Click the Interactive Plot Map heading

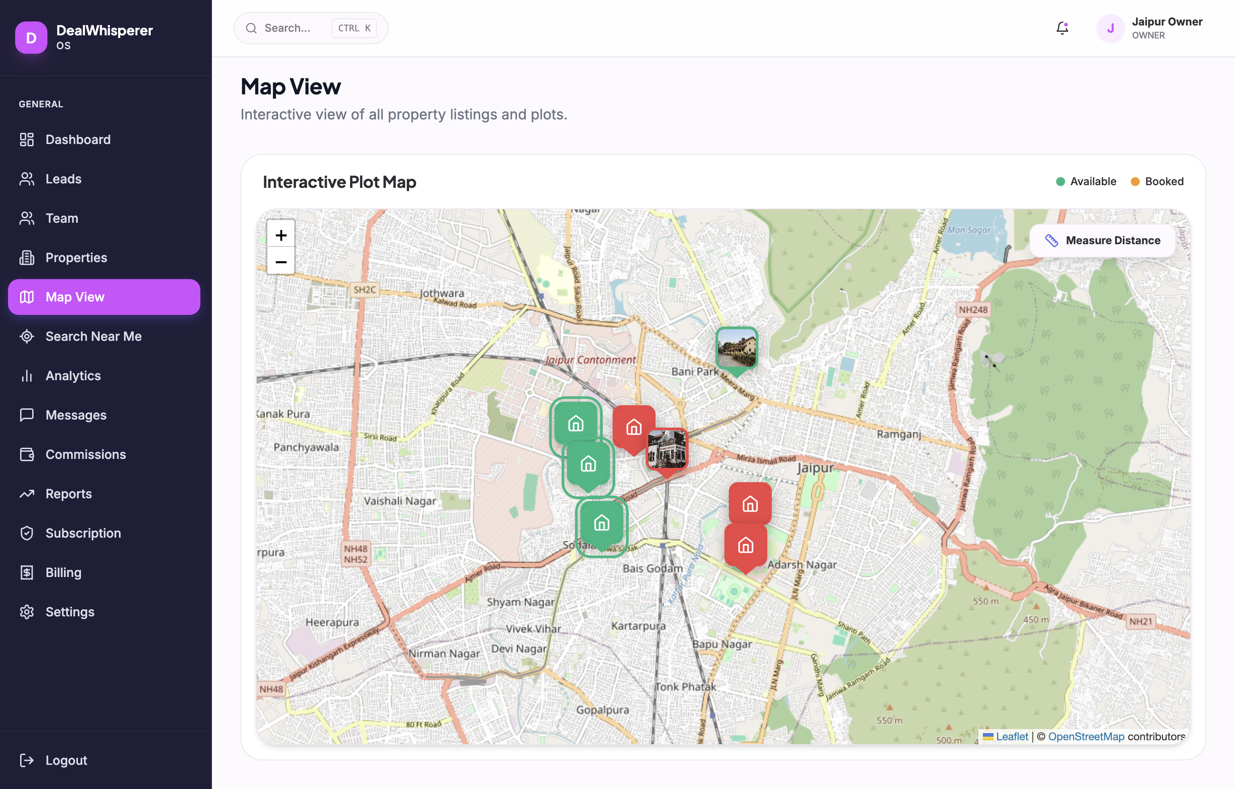tap(339, 182)
